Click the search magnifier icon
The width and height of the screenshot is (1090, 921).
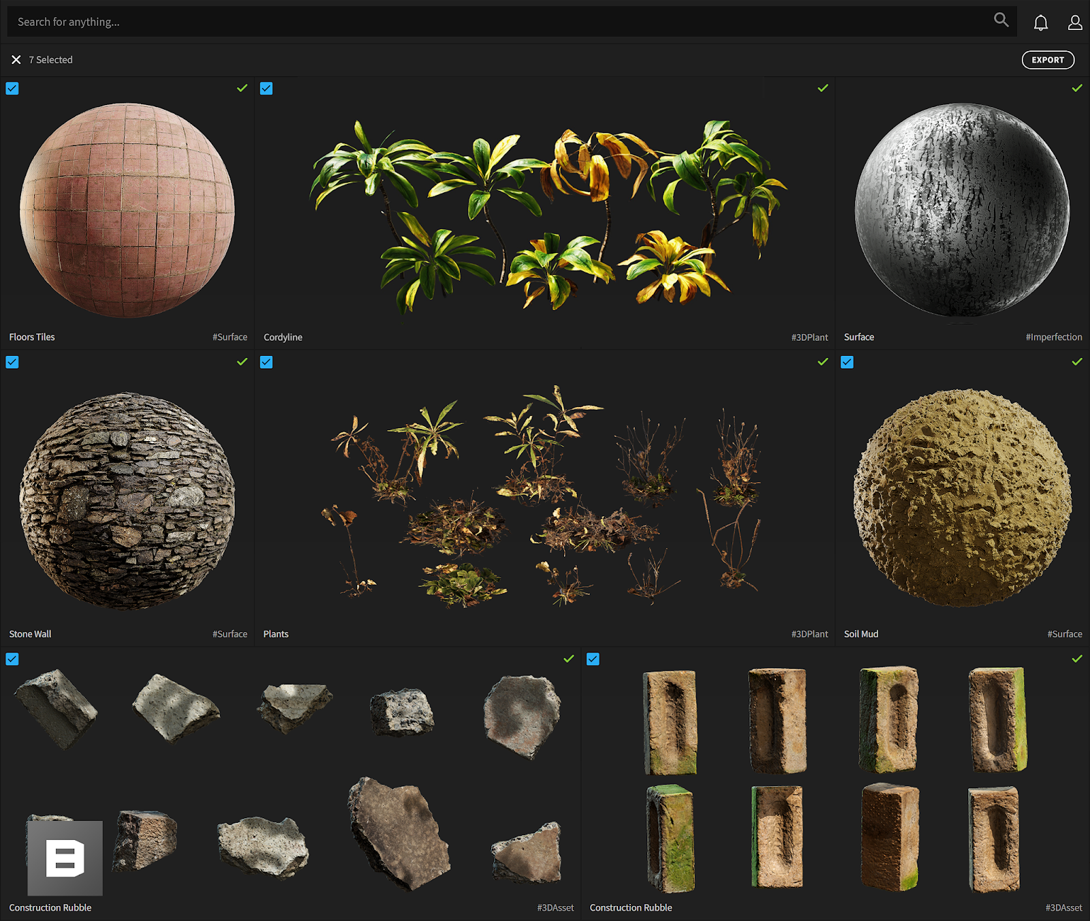(x=1001, y=20)
